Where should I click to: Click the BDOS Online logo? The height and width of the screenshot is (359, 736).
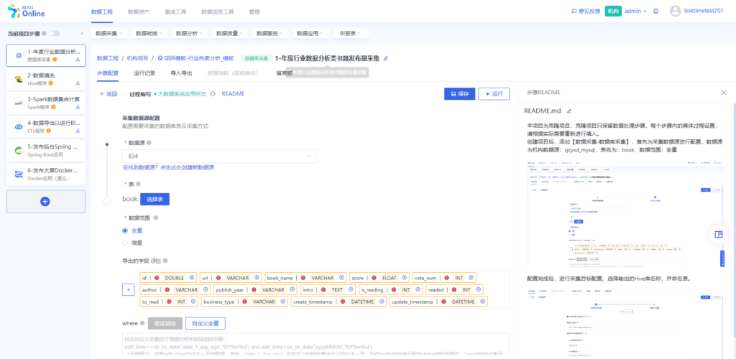[27, 11]
